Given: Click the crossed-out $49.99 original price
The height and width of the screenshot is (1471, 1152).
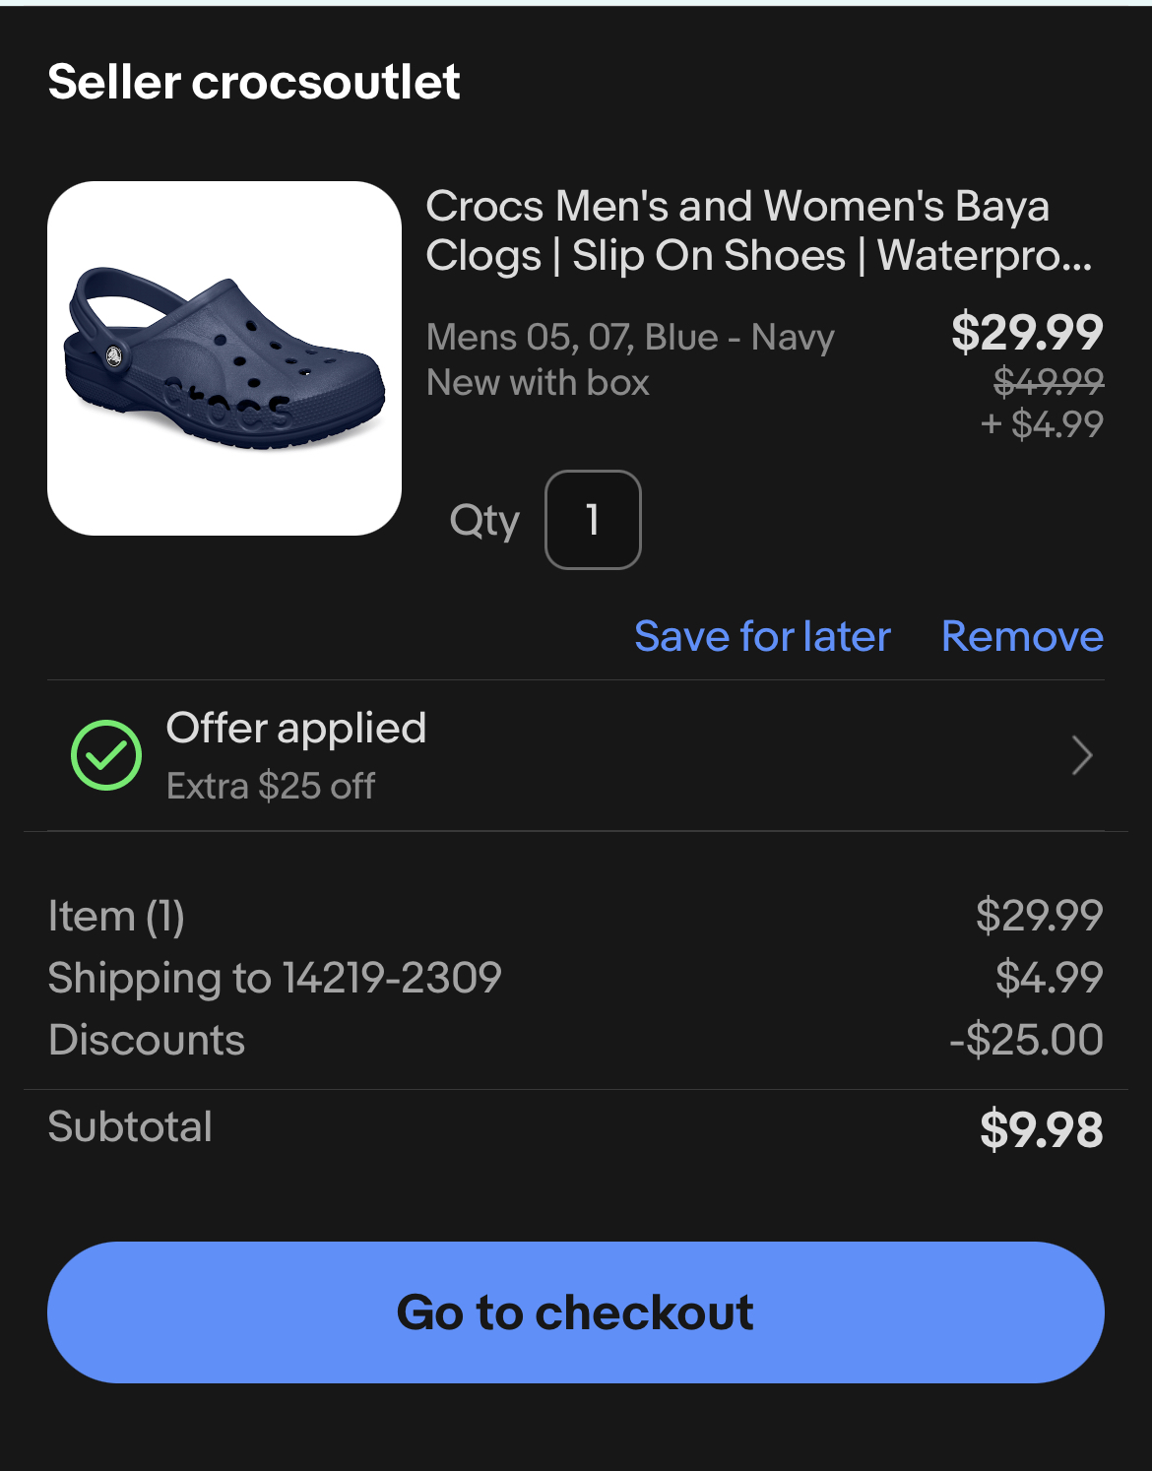Looking at the screenshot, I should coord(1048,380).
